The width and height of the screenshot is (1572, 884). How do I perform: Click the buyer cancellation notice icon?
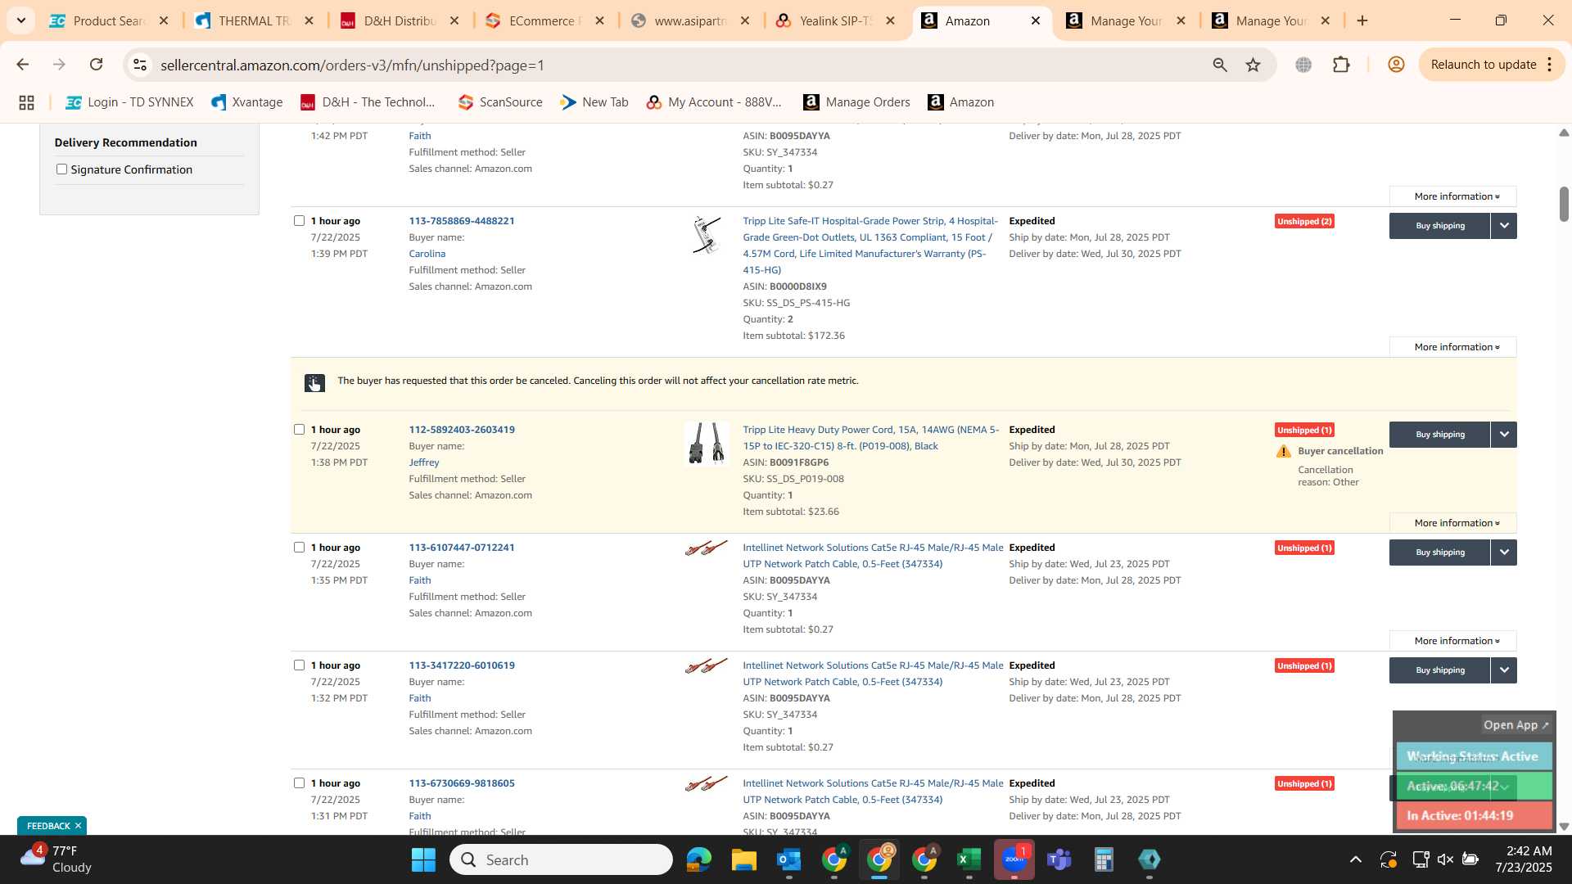314,382
